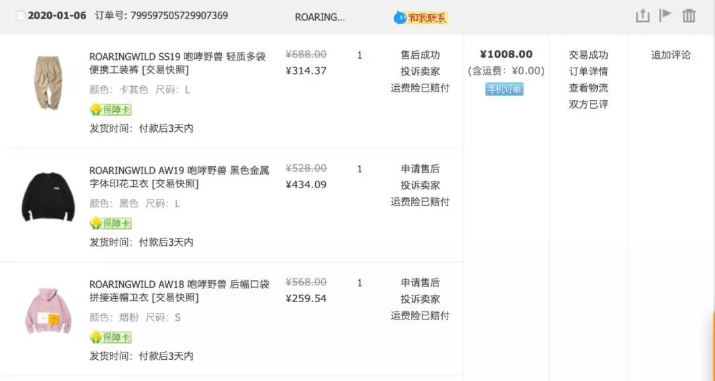Contact seller via 和我联系 icon
715x381 pixels.
[x=421, y=18]
